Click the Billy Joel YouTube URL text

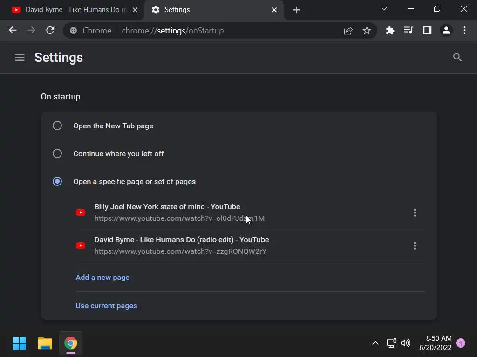179,218
